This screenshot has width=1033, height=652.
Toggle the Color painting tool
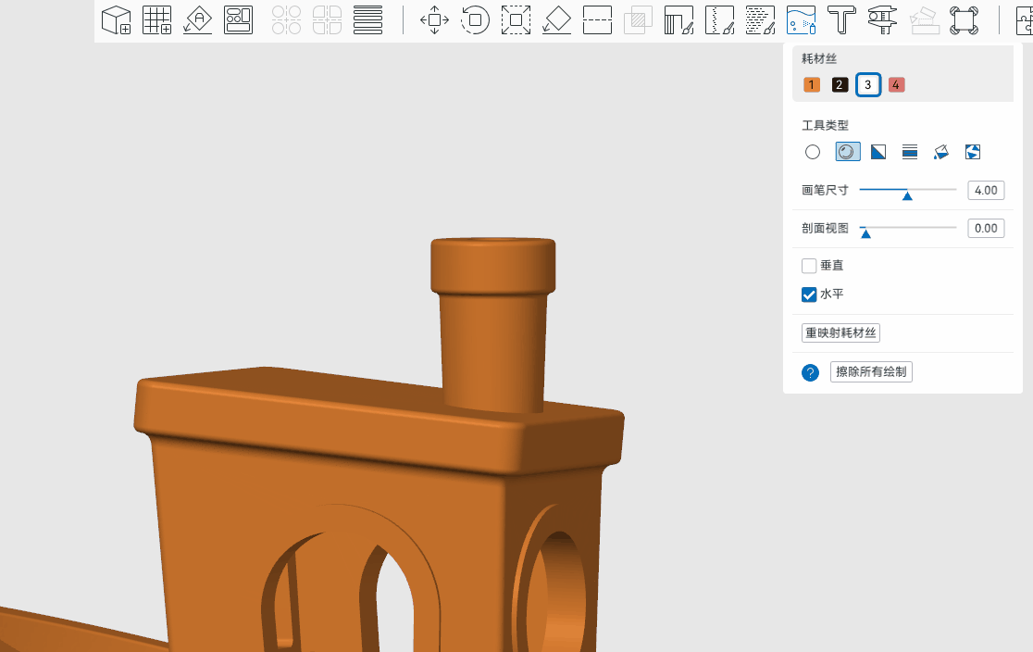coord(801,19)
